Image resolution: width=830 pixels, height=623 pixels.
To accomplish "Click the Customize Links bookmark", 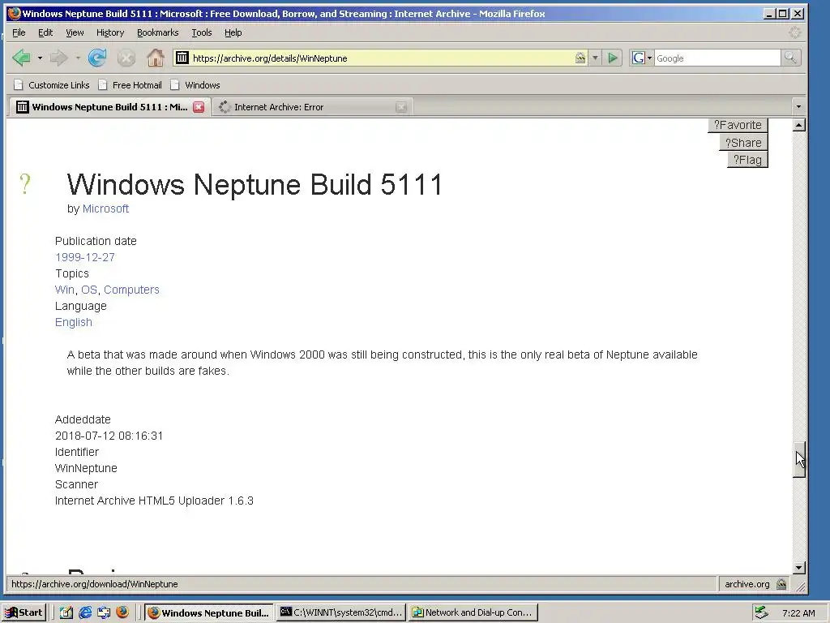I will pos(52,84).
